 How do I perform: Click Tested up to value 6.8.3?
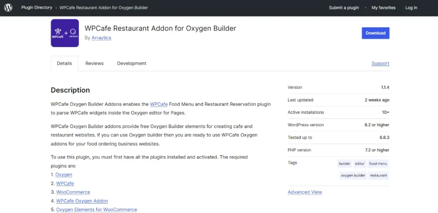(385, 137)
